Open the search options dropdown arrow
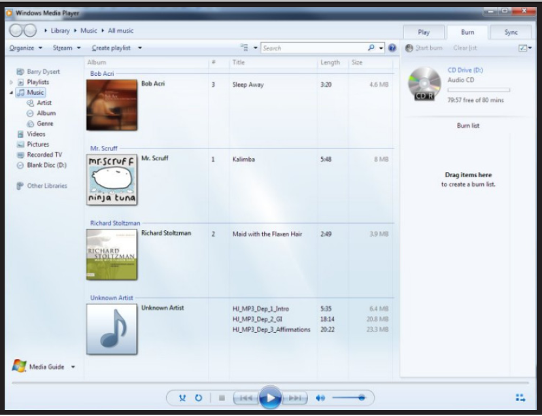The width and height of the screenshot is (542, 416). (x=381, y=48)
